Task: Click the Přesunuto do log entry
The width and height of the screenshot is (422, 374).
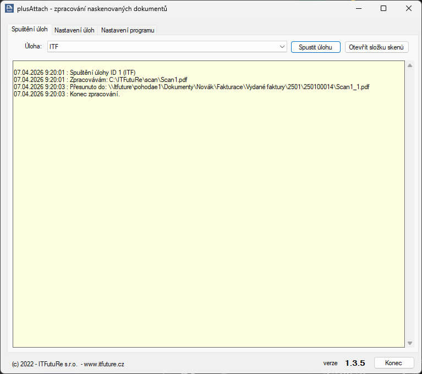Action: point(191,87)
